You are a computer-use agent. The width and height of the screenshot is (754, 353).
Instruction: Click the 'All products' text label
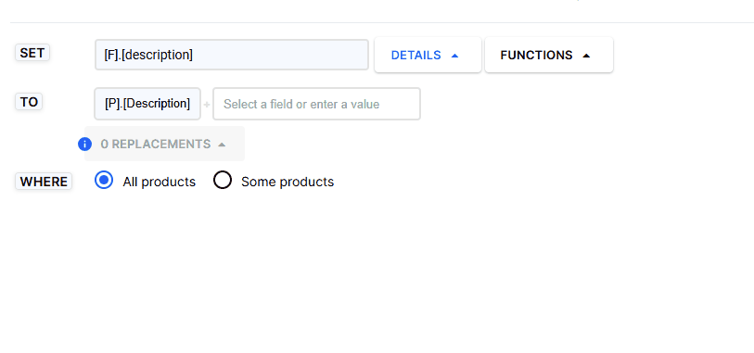[x=160, y=182]
